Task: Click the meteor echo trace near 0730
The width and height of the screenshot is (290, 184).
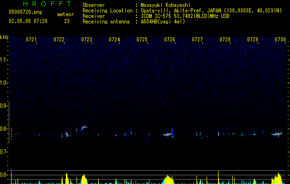Action: [277, 134]
